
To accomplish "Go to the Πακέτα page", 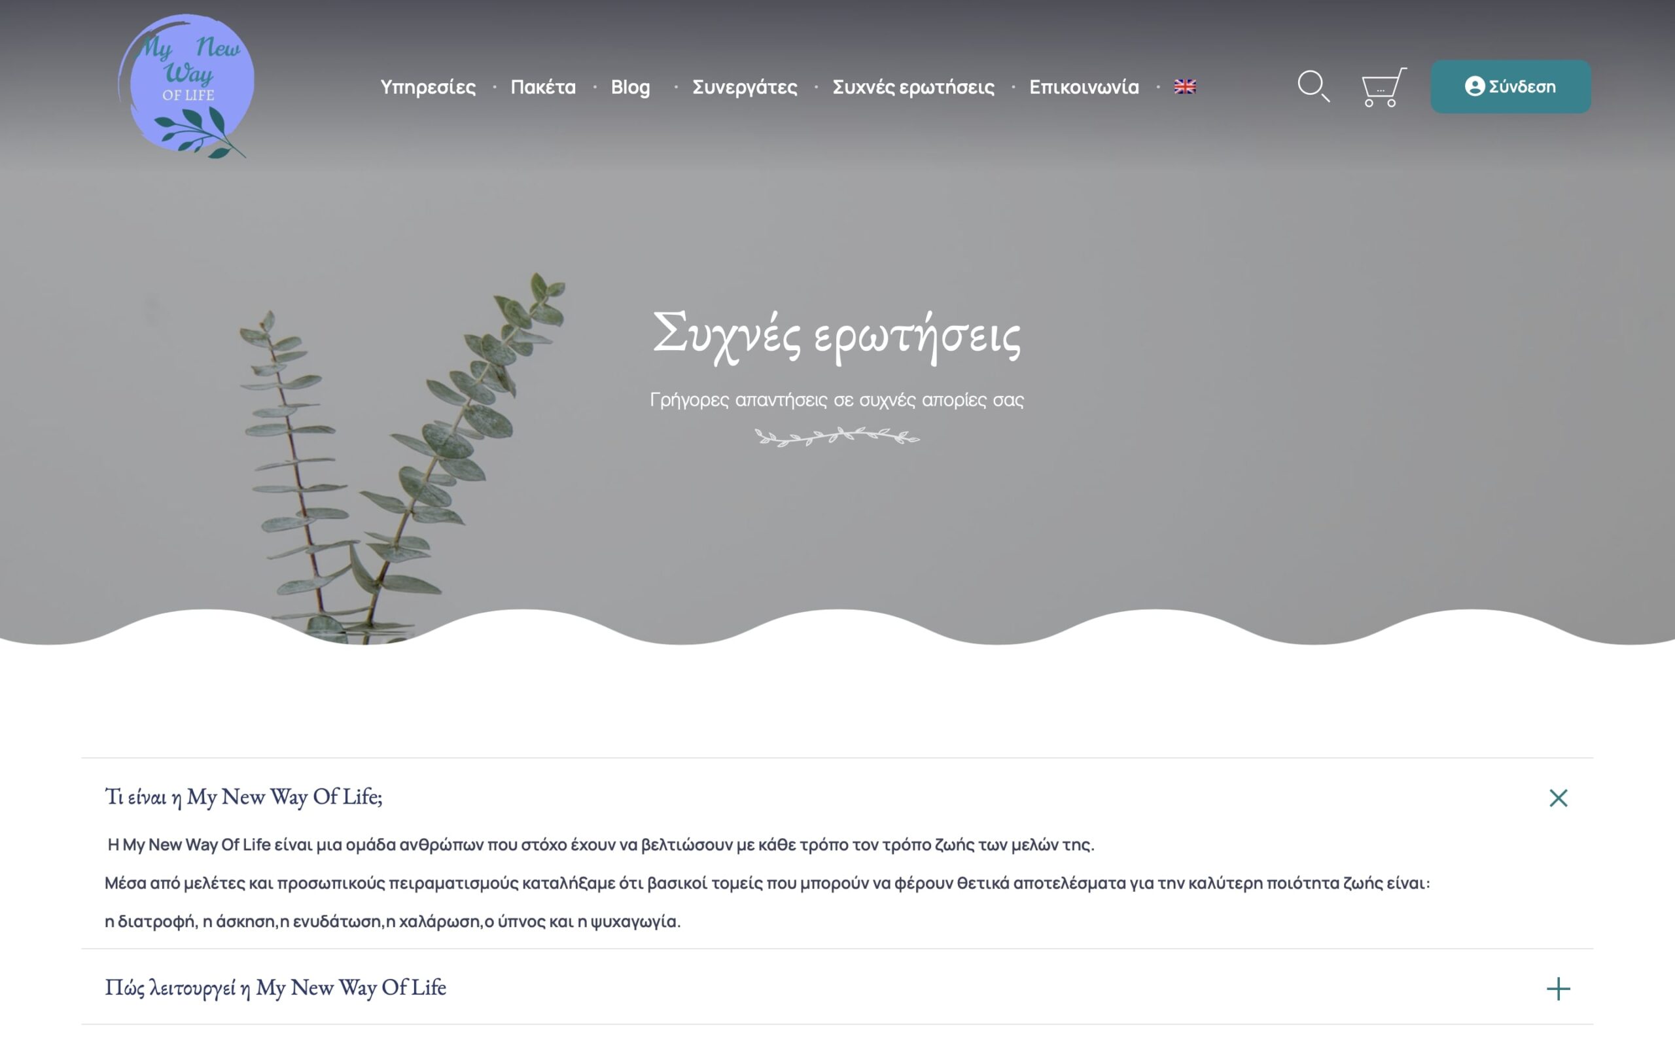I will [542, 87].
